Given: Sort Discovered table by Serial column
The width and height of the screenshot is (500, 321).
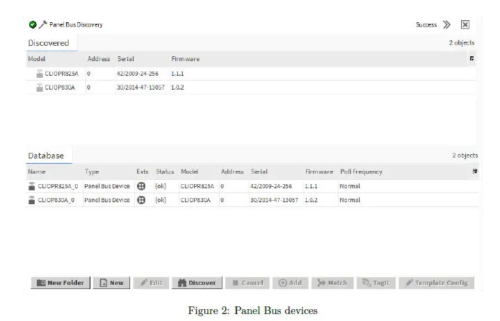Looking at the screenshot, I should (126, 59).
